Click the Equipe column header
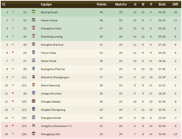 coord(46,4)
